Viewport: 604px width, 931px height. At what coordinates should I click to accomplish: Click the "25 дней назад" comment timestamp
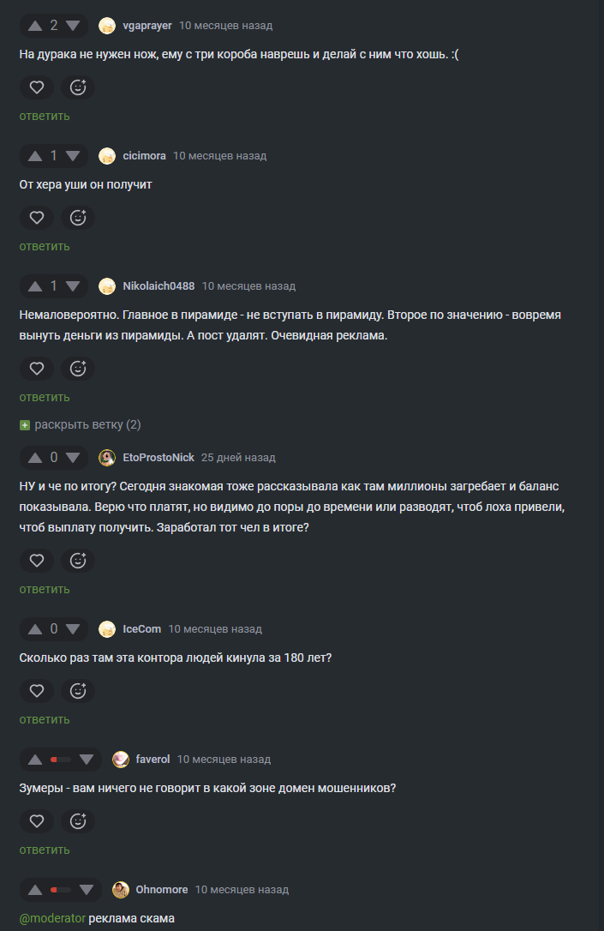click(238, 458)
